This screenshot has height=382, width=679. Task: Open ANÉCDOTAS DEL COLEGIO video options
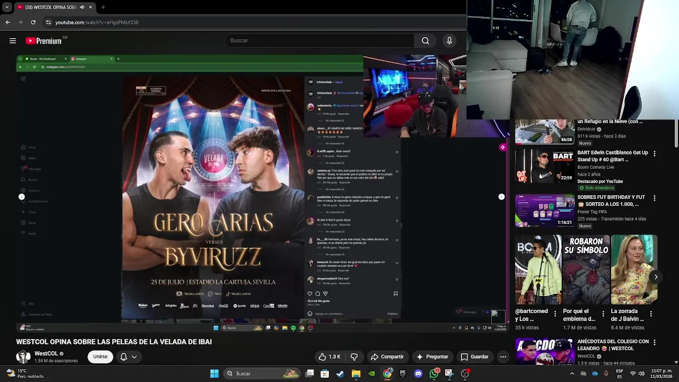(655, 343)
